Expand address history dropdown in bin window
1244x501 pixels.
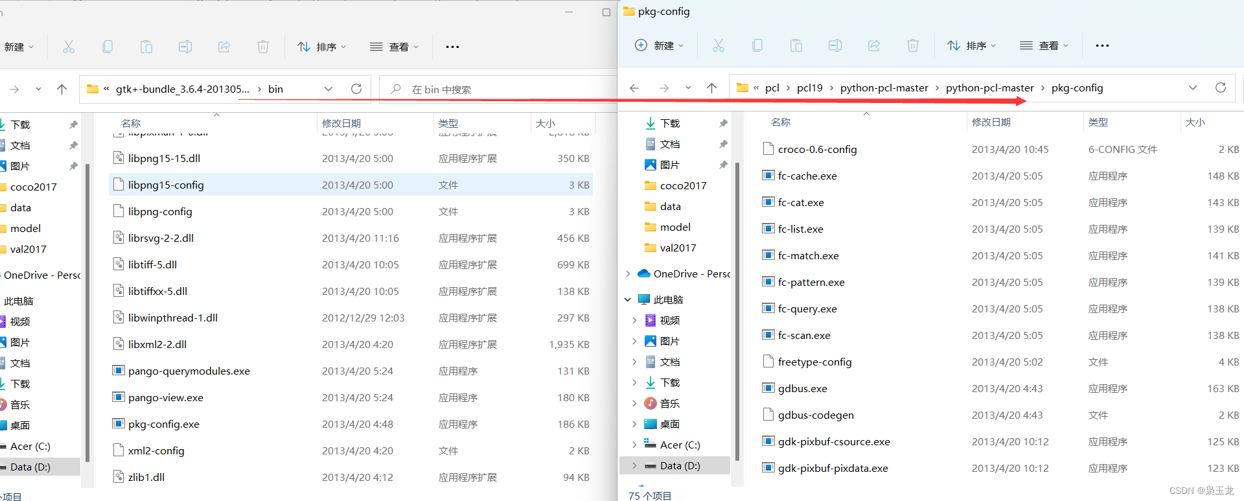pyautogui.click(x=328, y=89)
